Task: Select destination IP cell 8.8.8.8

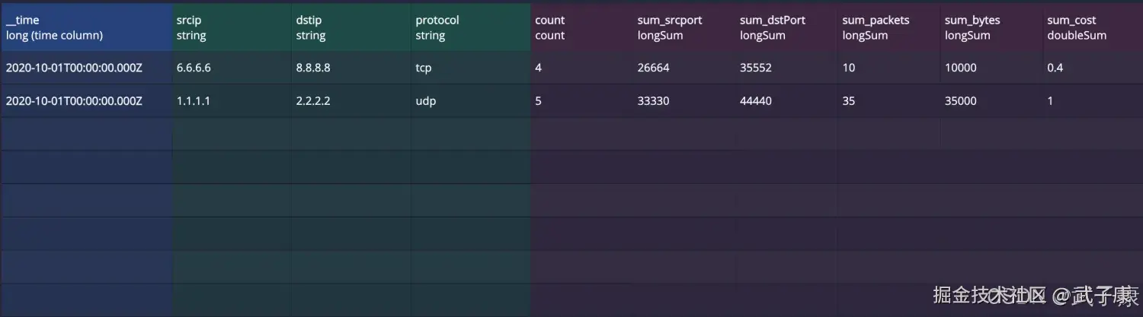Action: point(313,68)
